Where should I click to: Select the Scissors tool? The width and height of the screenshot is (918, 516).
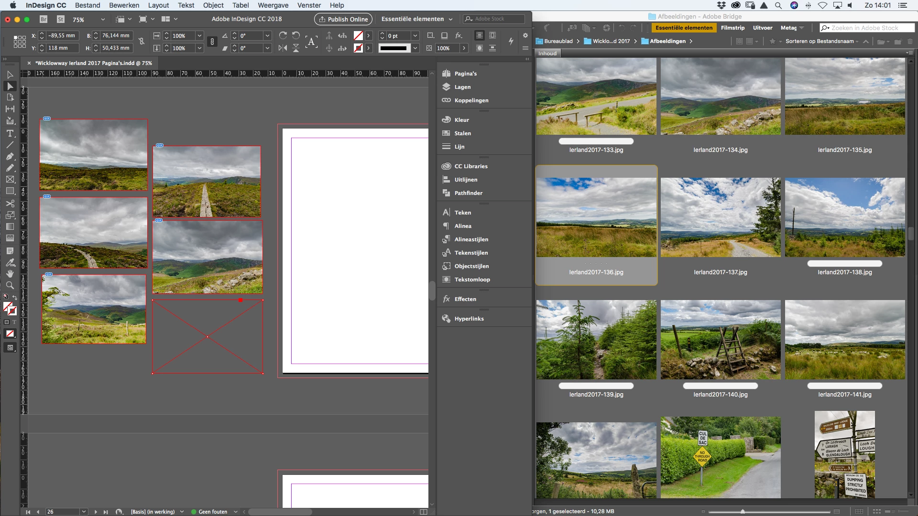pos(10,203)
